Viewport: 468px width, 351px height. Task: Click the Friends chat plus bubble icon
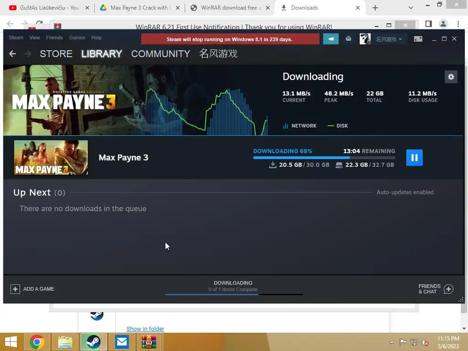tap(448, 289)
